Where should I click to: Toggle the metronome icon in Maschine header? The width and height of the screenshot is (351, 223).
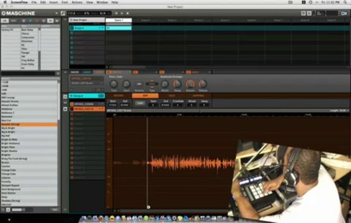click(63, 13)
